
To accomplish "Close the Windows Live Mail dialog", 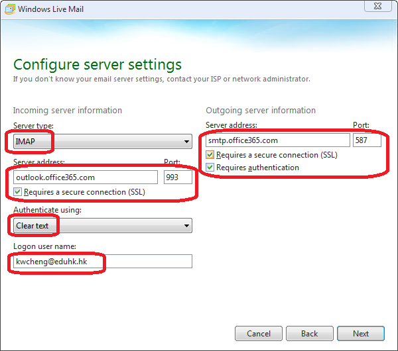I will [x=377, y=6].
